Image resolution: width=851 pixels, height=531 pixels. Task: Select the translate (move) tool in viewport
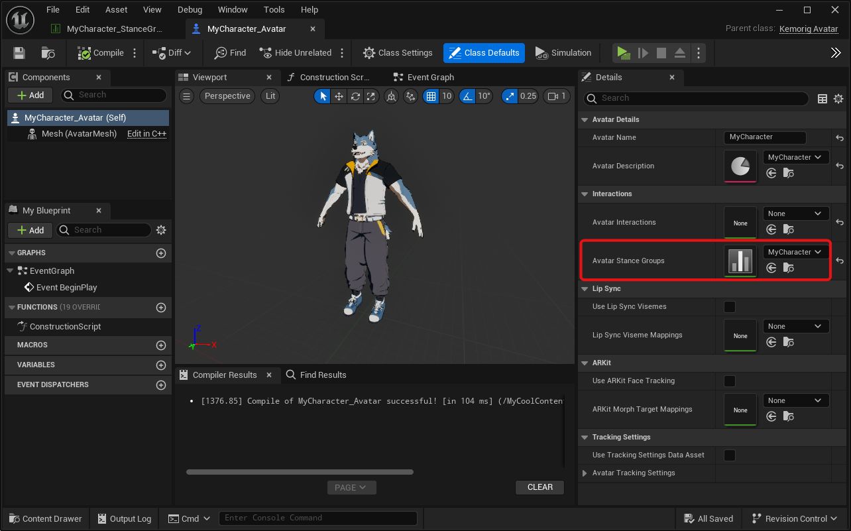coord(339,96)
